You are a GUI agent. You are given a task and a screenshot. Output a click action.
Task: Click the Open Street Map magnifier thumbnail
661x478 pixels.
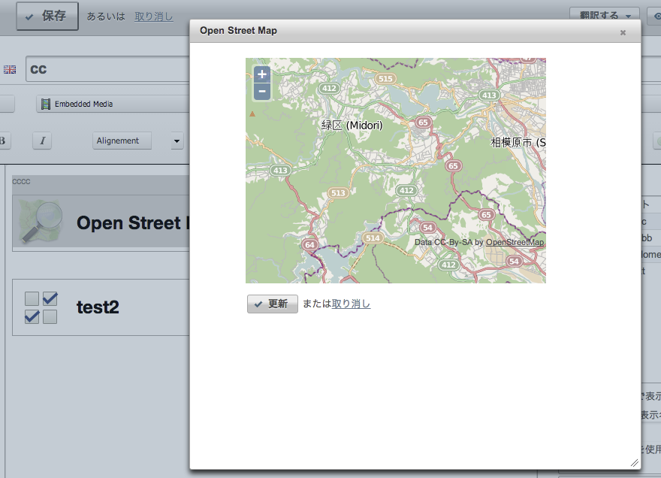coord(41,221)
